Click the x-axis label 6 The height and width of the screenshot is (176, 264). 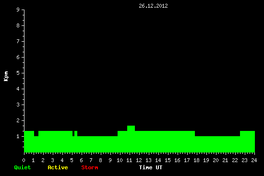[81, 160]
